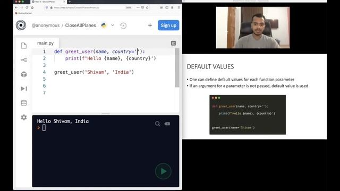This screenshot has width=340, height=191.
Task: Select the main.py tab
Action: pos(45,43)
